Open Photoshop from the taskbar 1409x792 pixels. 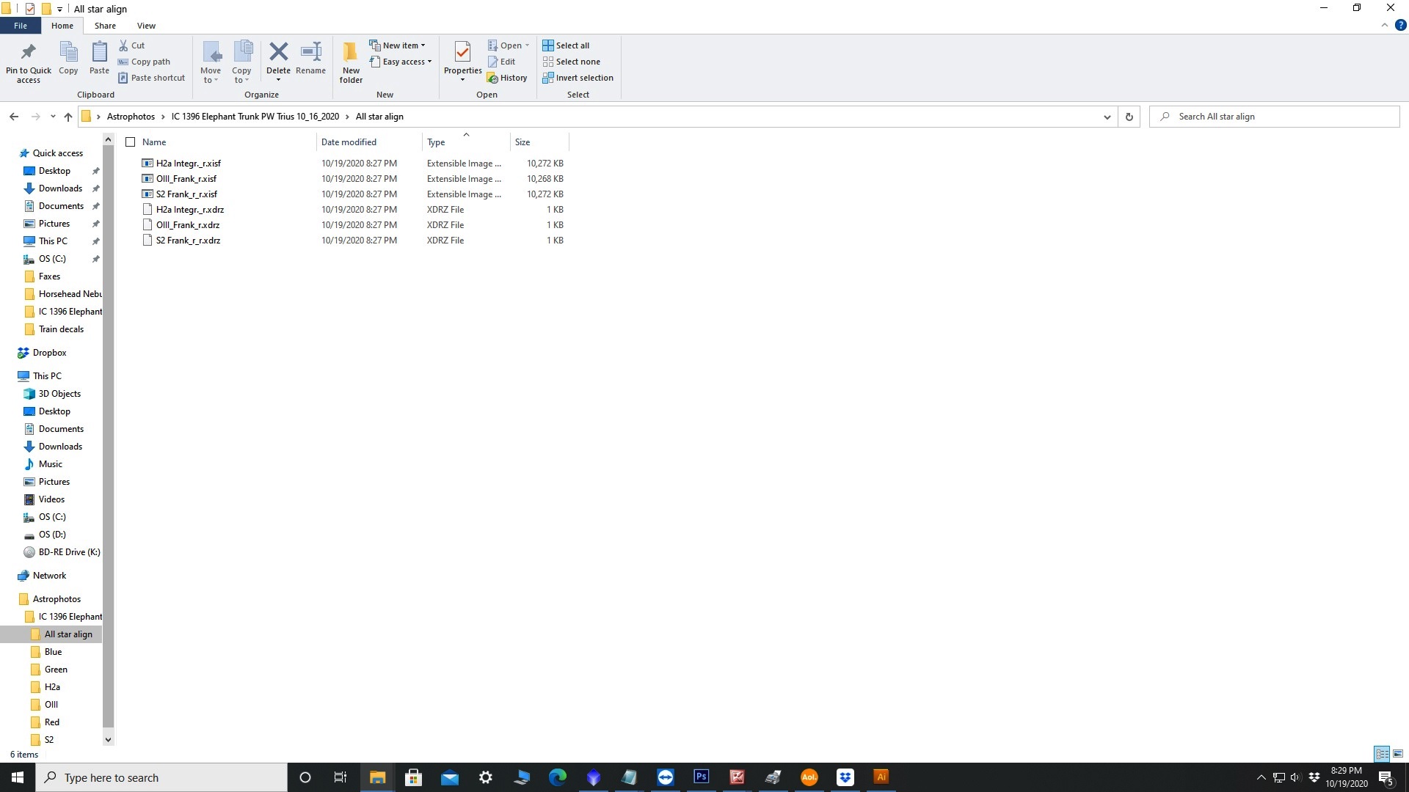pos(701,777)
